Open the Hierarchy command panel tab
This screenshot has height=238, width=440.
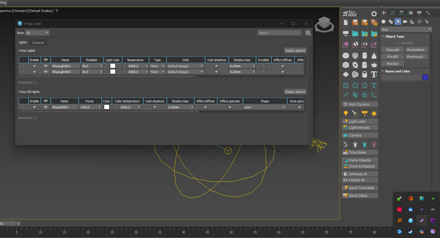pyautogui.click(x=401, y=13)
